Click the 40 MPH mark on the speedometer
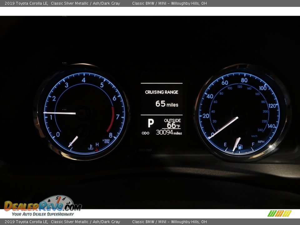This screenshot has width=300, height=225. (x=210, y=96)
